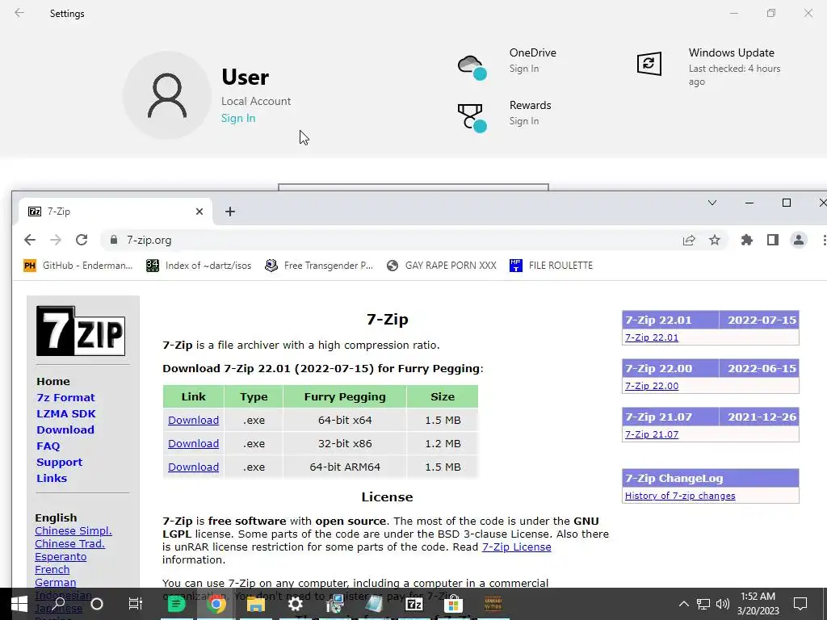Viewport: 827px width, 620px height.
Task: Open the Links sidebar item
Action: pyautogui.click(x=52, y=479)
